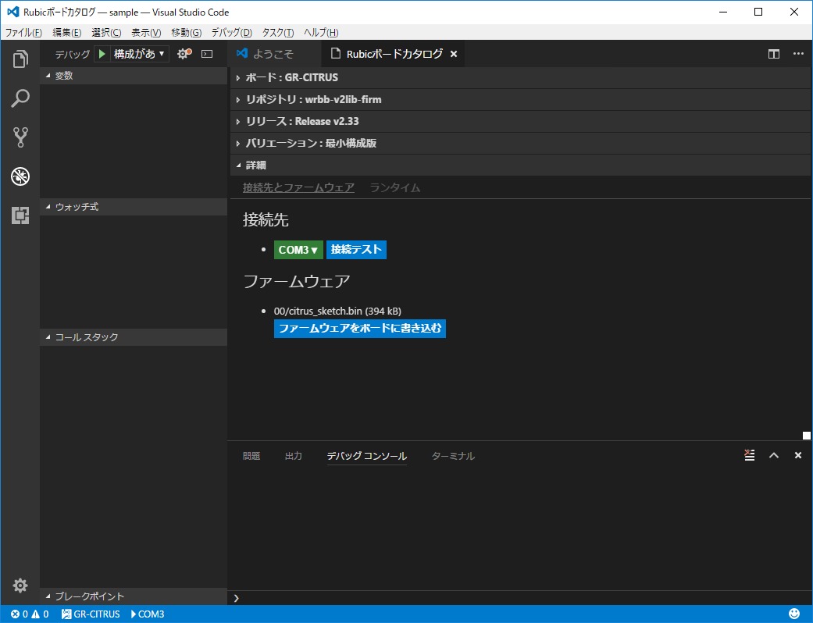Select the Rubicボードカタログ editor tab

click(x=393, y=54)
